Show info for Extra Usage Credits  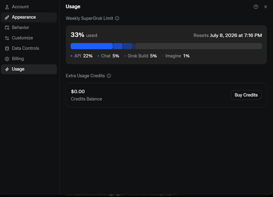[x=109, y=76]
